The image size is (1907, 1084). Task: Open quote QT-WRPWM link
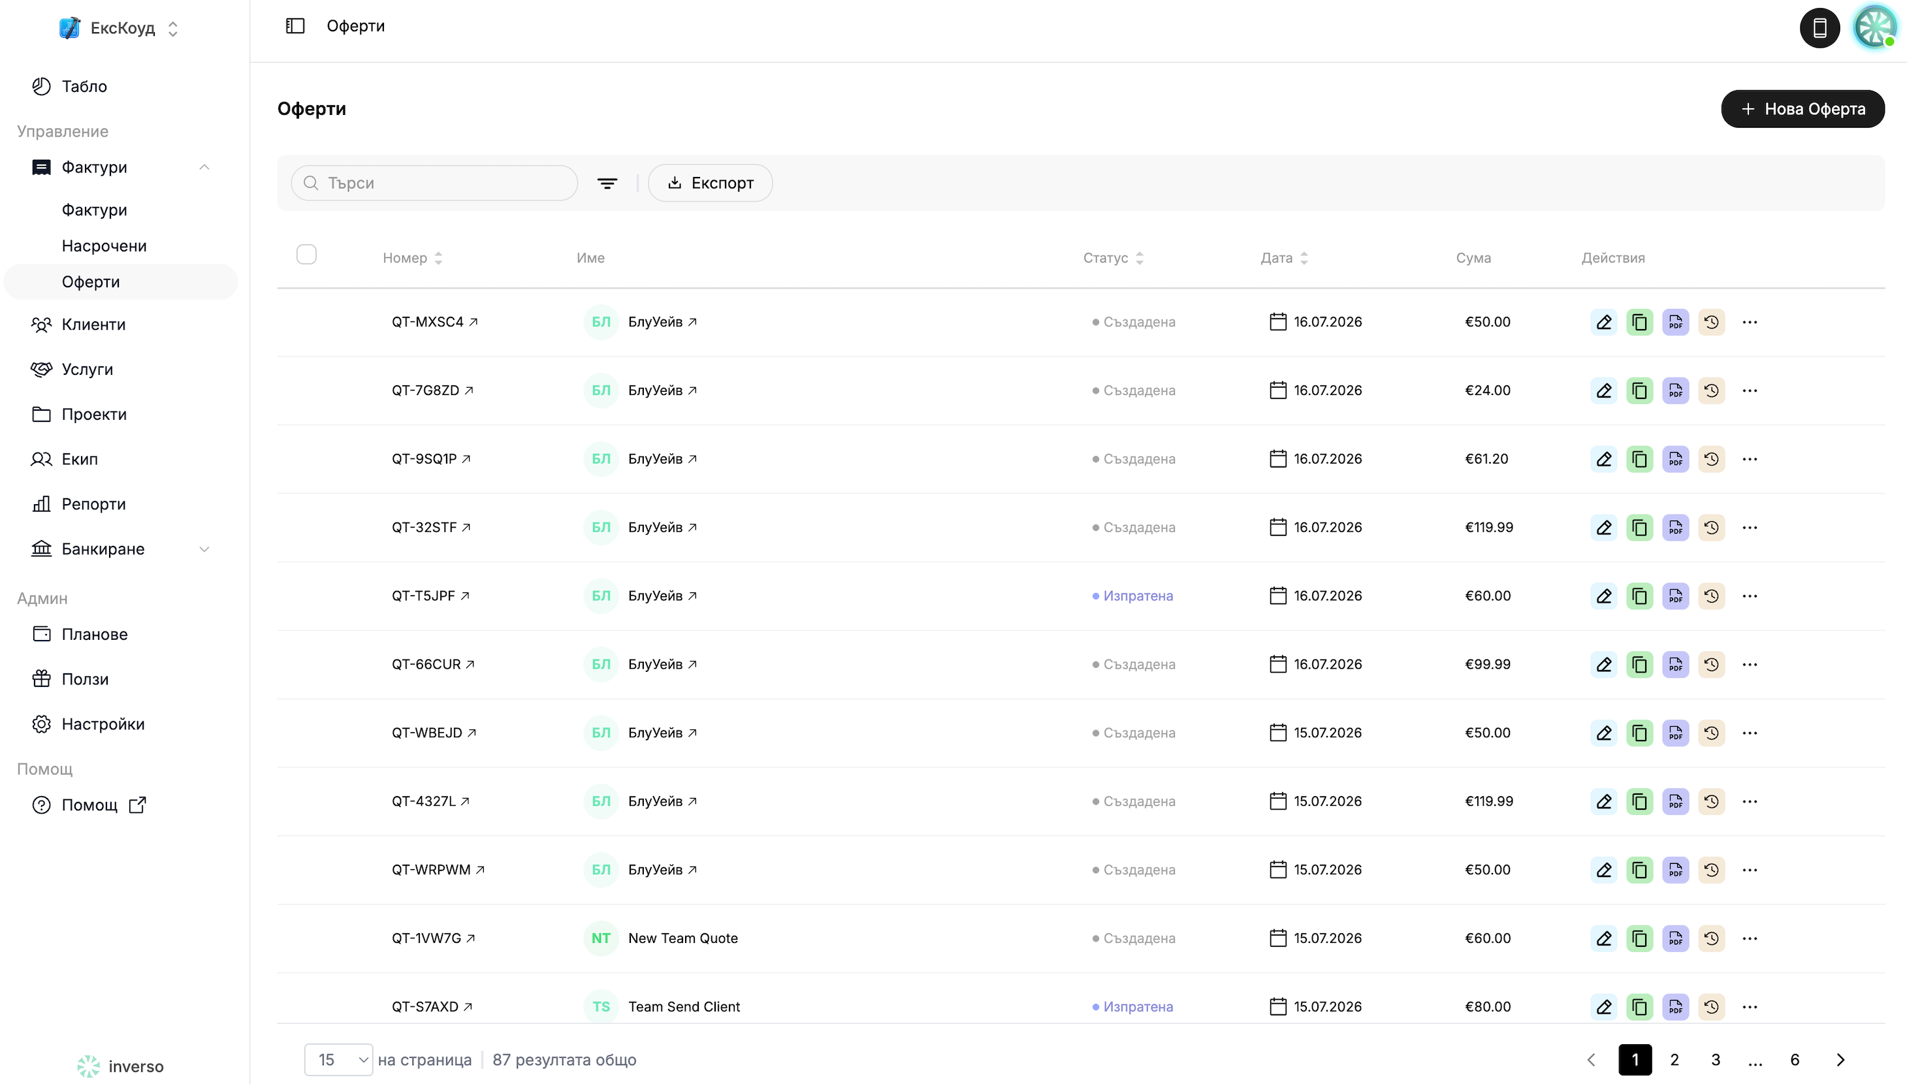point(438,870)
